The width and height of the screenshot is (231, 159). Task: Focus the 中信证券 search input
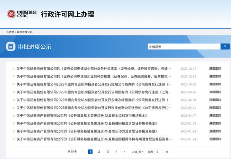(184, 46)
